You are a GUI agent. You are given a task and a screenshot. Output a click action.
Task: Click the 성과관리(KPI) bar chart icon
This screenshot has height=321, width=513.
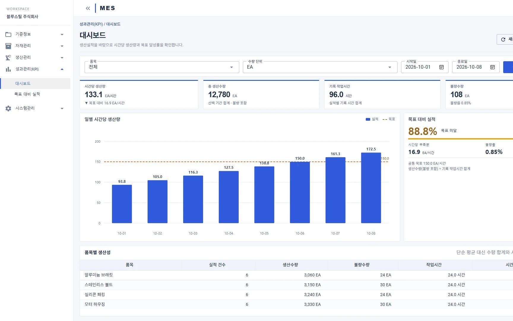point(8,69)
